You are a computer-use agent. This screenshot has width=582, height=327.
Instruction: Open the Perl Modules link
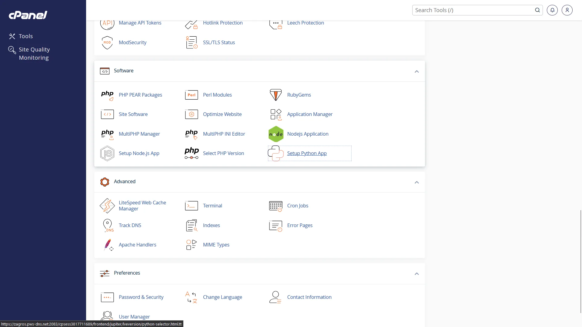tap(217, 95)
